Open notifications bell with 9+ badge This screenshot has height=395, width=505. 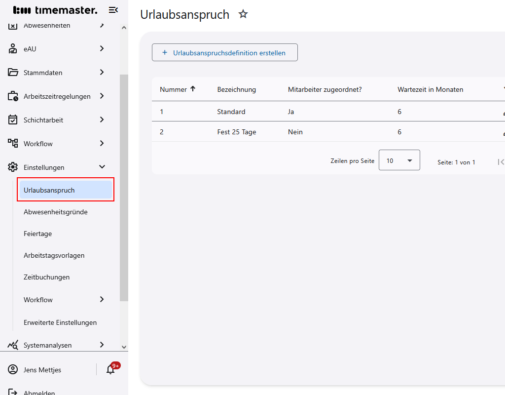pos(110,369)
